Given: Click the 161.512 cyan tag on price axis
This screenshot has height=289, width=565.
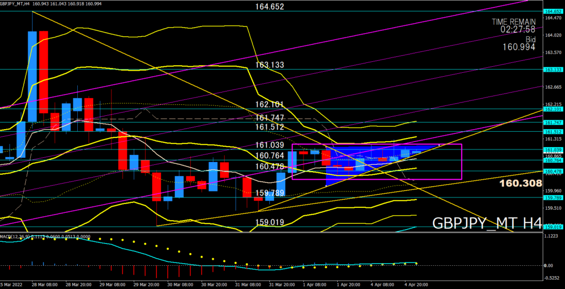Looking at the screenshot, I should tap(552, 131).
